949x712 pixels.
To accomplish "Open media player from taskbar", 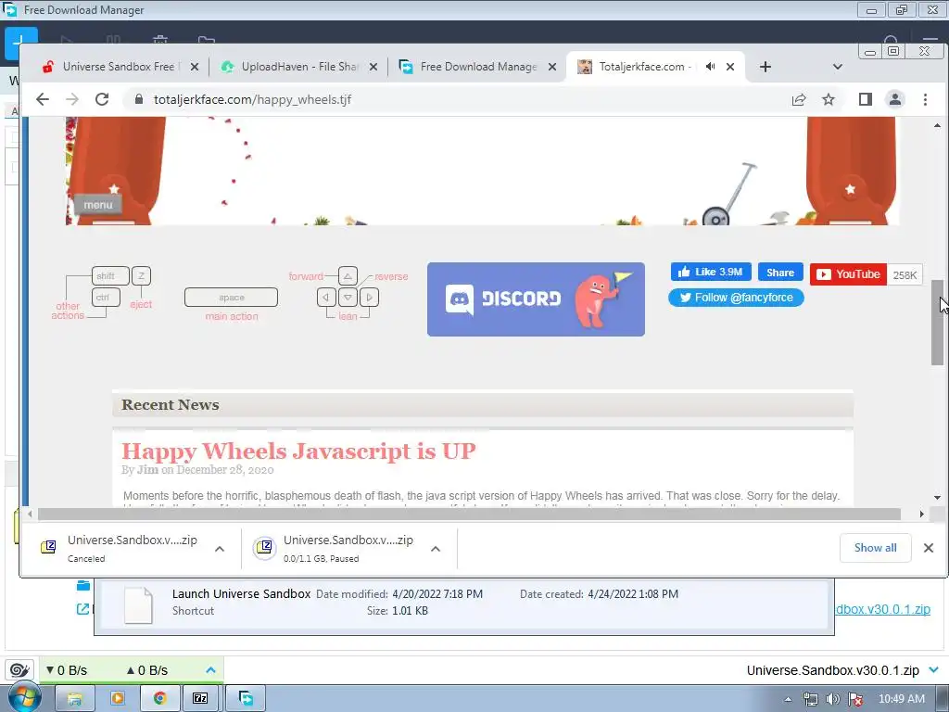I will coord(117,699).
